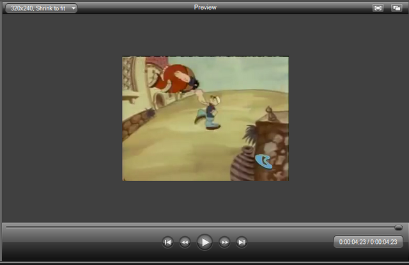Step backward with rewind button
Screen dimensions: 409x265
pyautogui.click(x=185, y=242)
